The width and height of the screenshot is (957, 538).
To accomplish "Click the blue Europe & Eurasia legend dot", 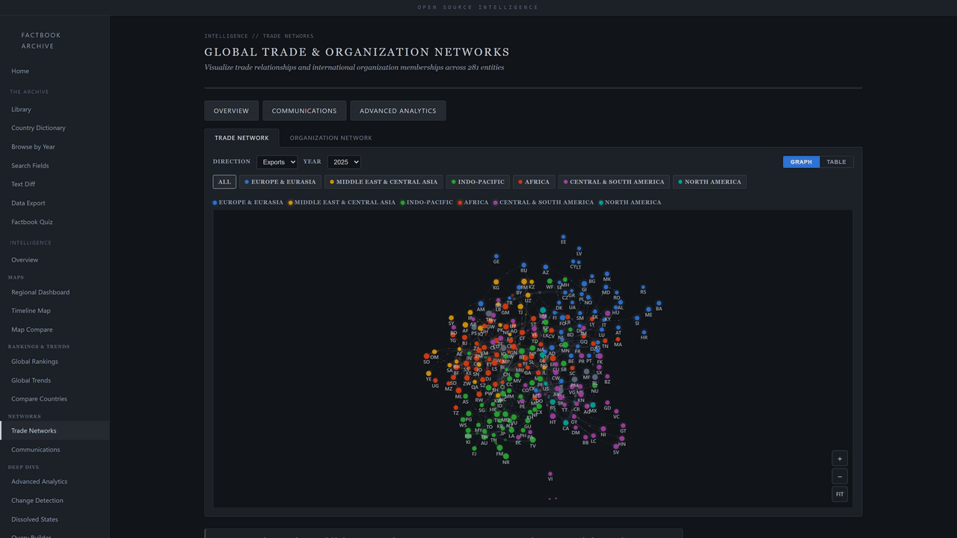I will click(x=215, y=202).
